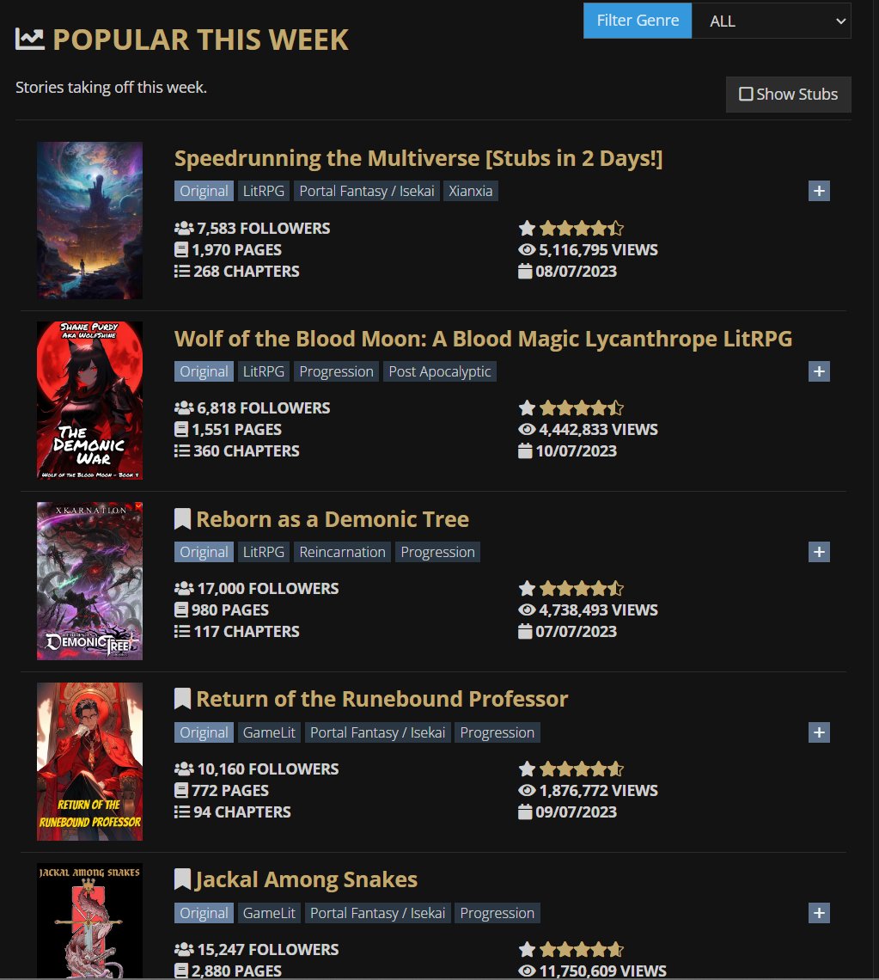
Task: Click the bookmark icon beside Jackal Among Snakes
Action: [x=181, y=879]
